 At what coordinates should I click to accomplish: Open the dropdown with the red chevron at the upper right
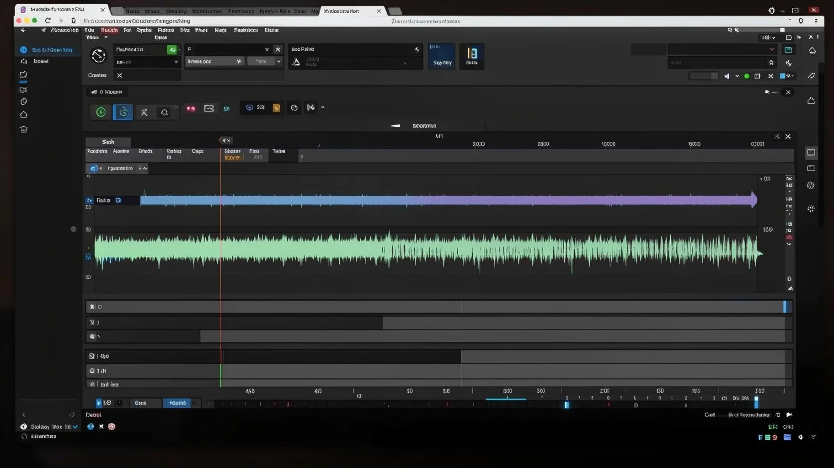pos(722,49)
